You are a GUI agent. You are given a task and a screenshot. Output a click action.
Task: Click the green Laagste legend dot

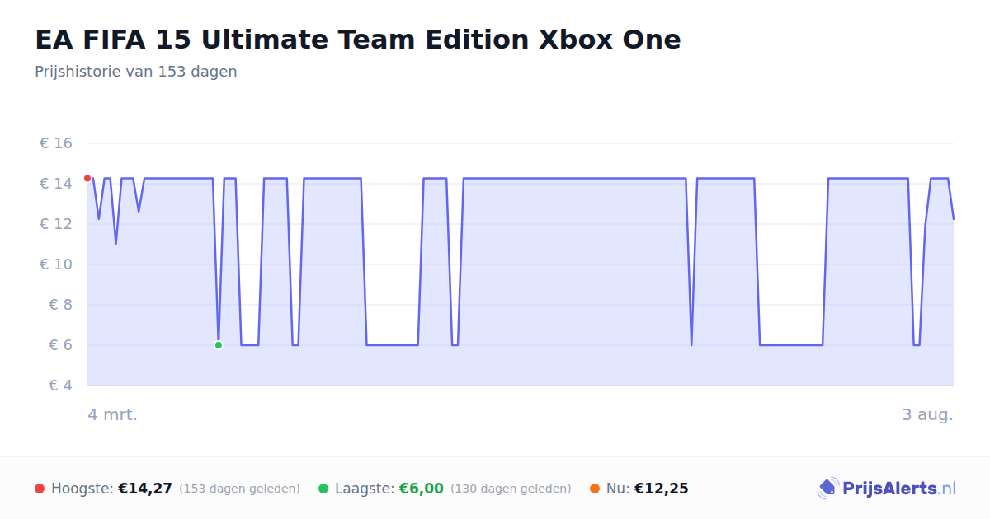tap(323, 489)
